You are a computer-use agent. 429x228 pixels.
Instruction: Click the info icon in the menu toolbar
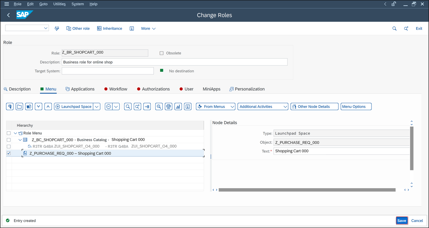coord(188,107)
